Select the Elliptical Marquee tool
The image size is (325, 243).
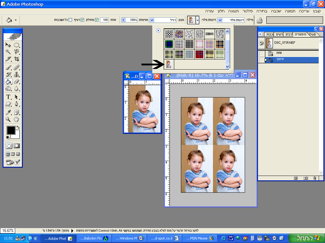[17, 45]
